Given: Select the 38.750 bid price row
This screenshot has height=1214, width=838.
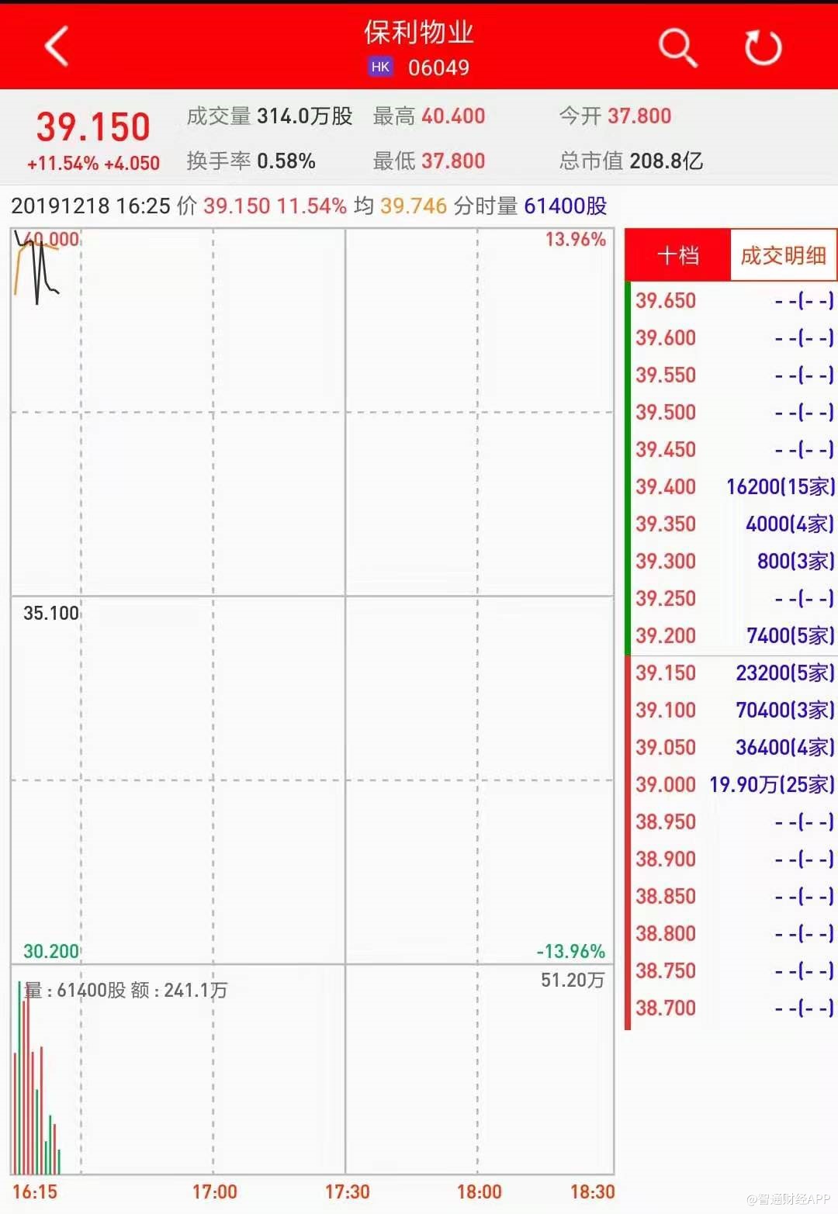Looking at the screenshot, I should (x=732, y=970).
